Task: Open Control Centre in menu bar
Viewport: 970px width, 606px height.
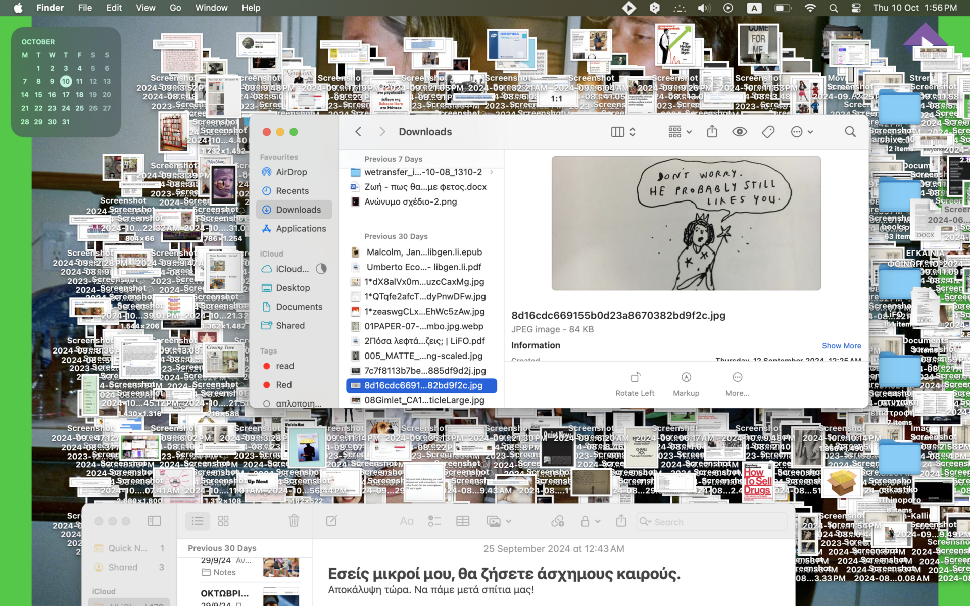Action: tap(856, 8)
